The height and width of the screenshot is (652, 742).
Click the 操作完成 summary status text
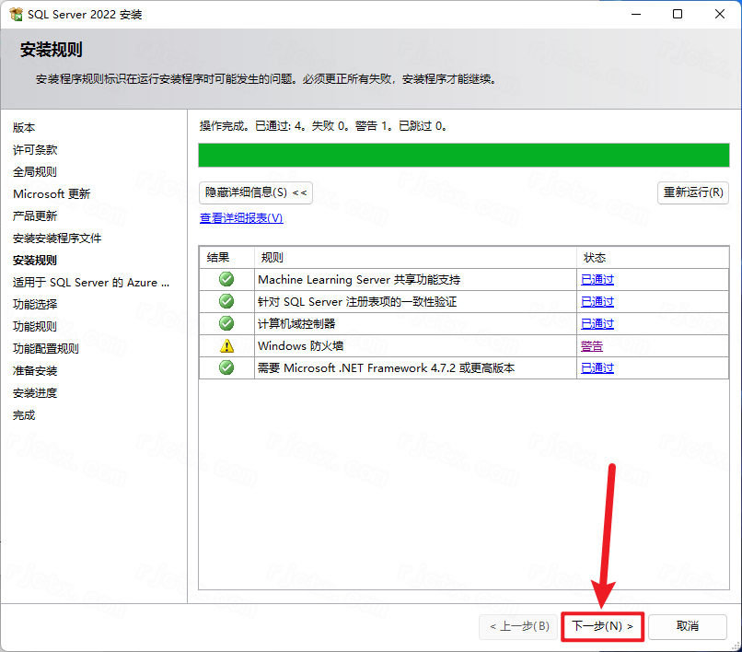pos(323,126)
